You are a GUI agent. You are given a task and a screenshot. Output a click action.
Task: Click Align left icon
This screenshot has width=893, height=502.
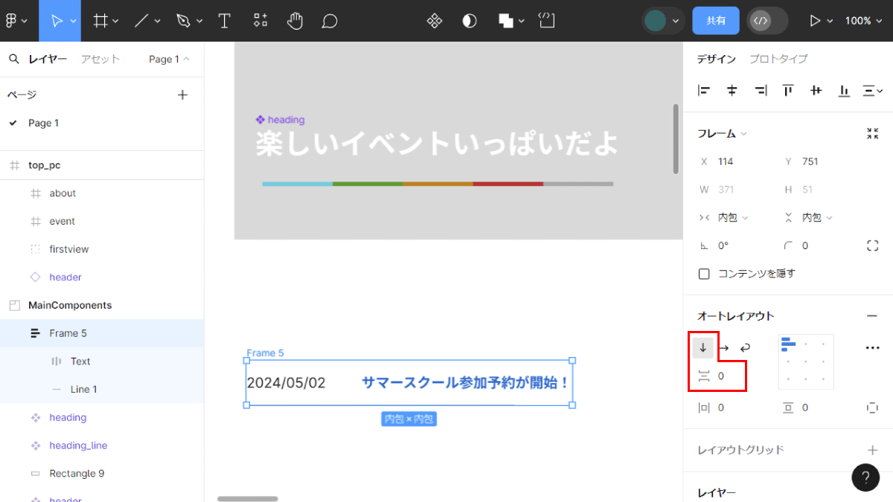pos(704,91)
